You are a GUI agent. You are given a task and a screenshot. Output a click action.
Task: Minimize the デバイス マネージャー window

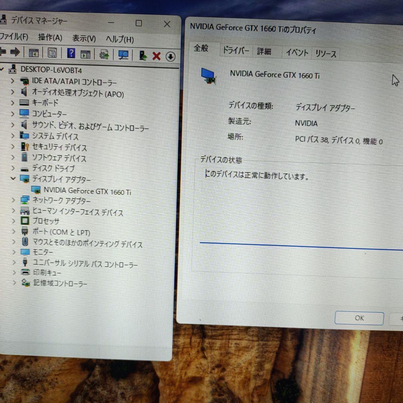pyautogui.click(x=111, y=23)
